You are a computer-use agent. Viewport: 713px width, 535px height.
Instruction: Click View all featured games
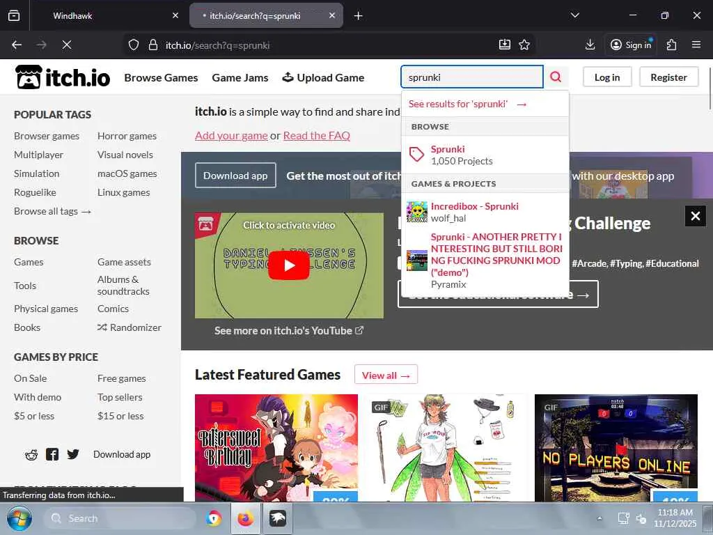coord(386,375)
